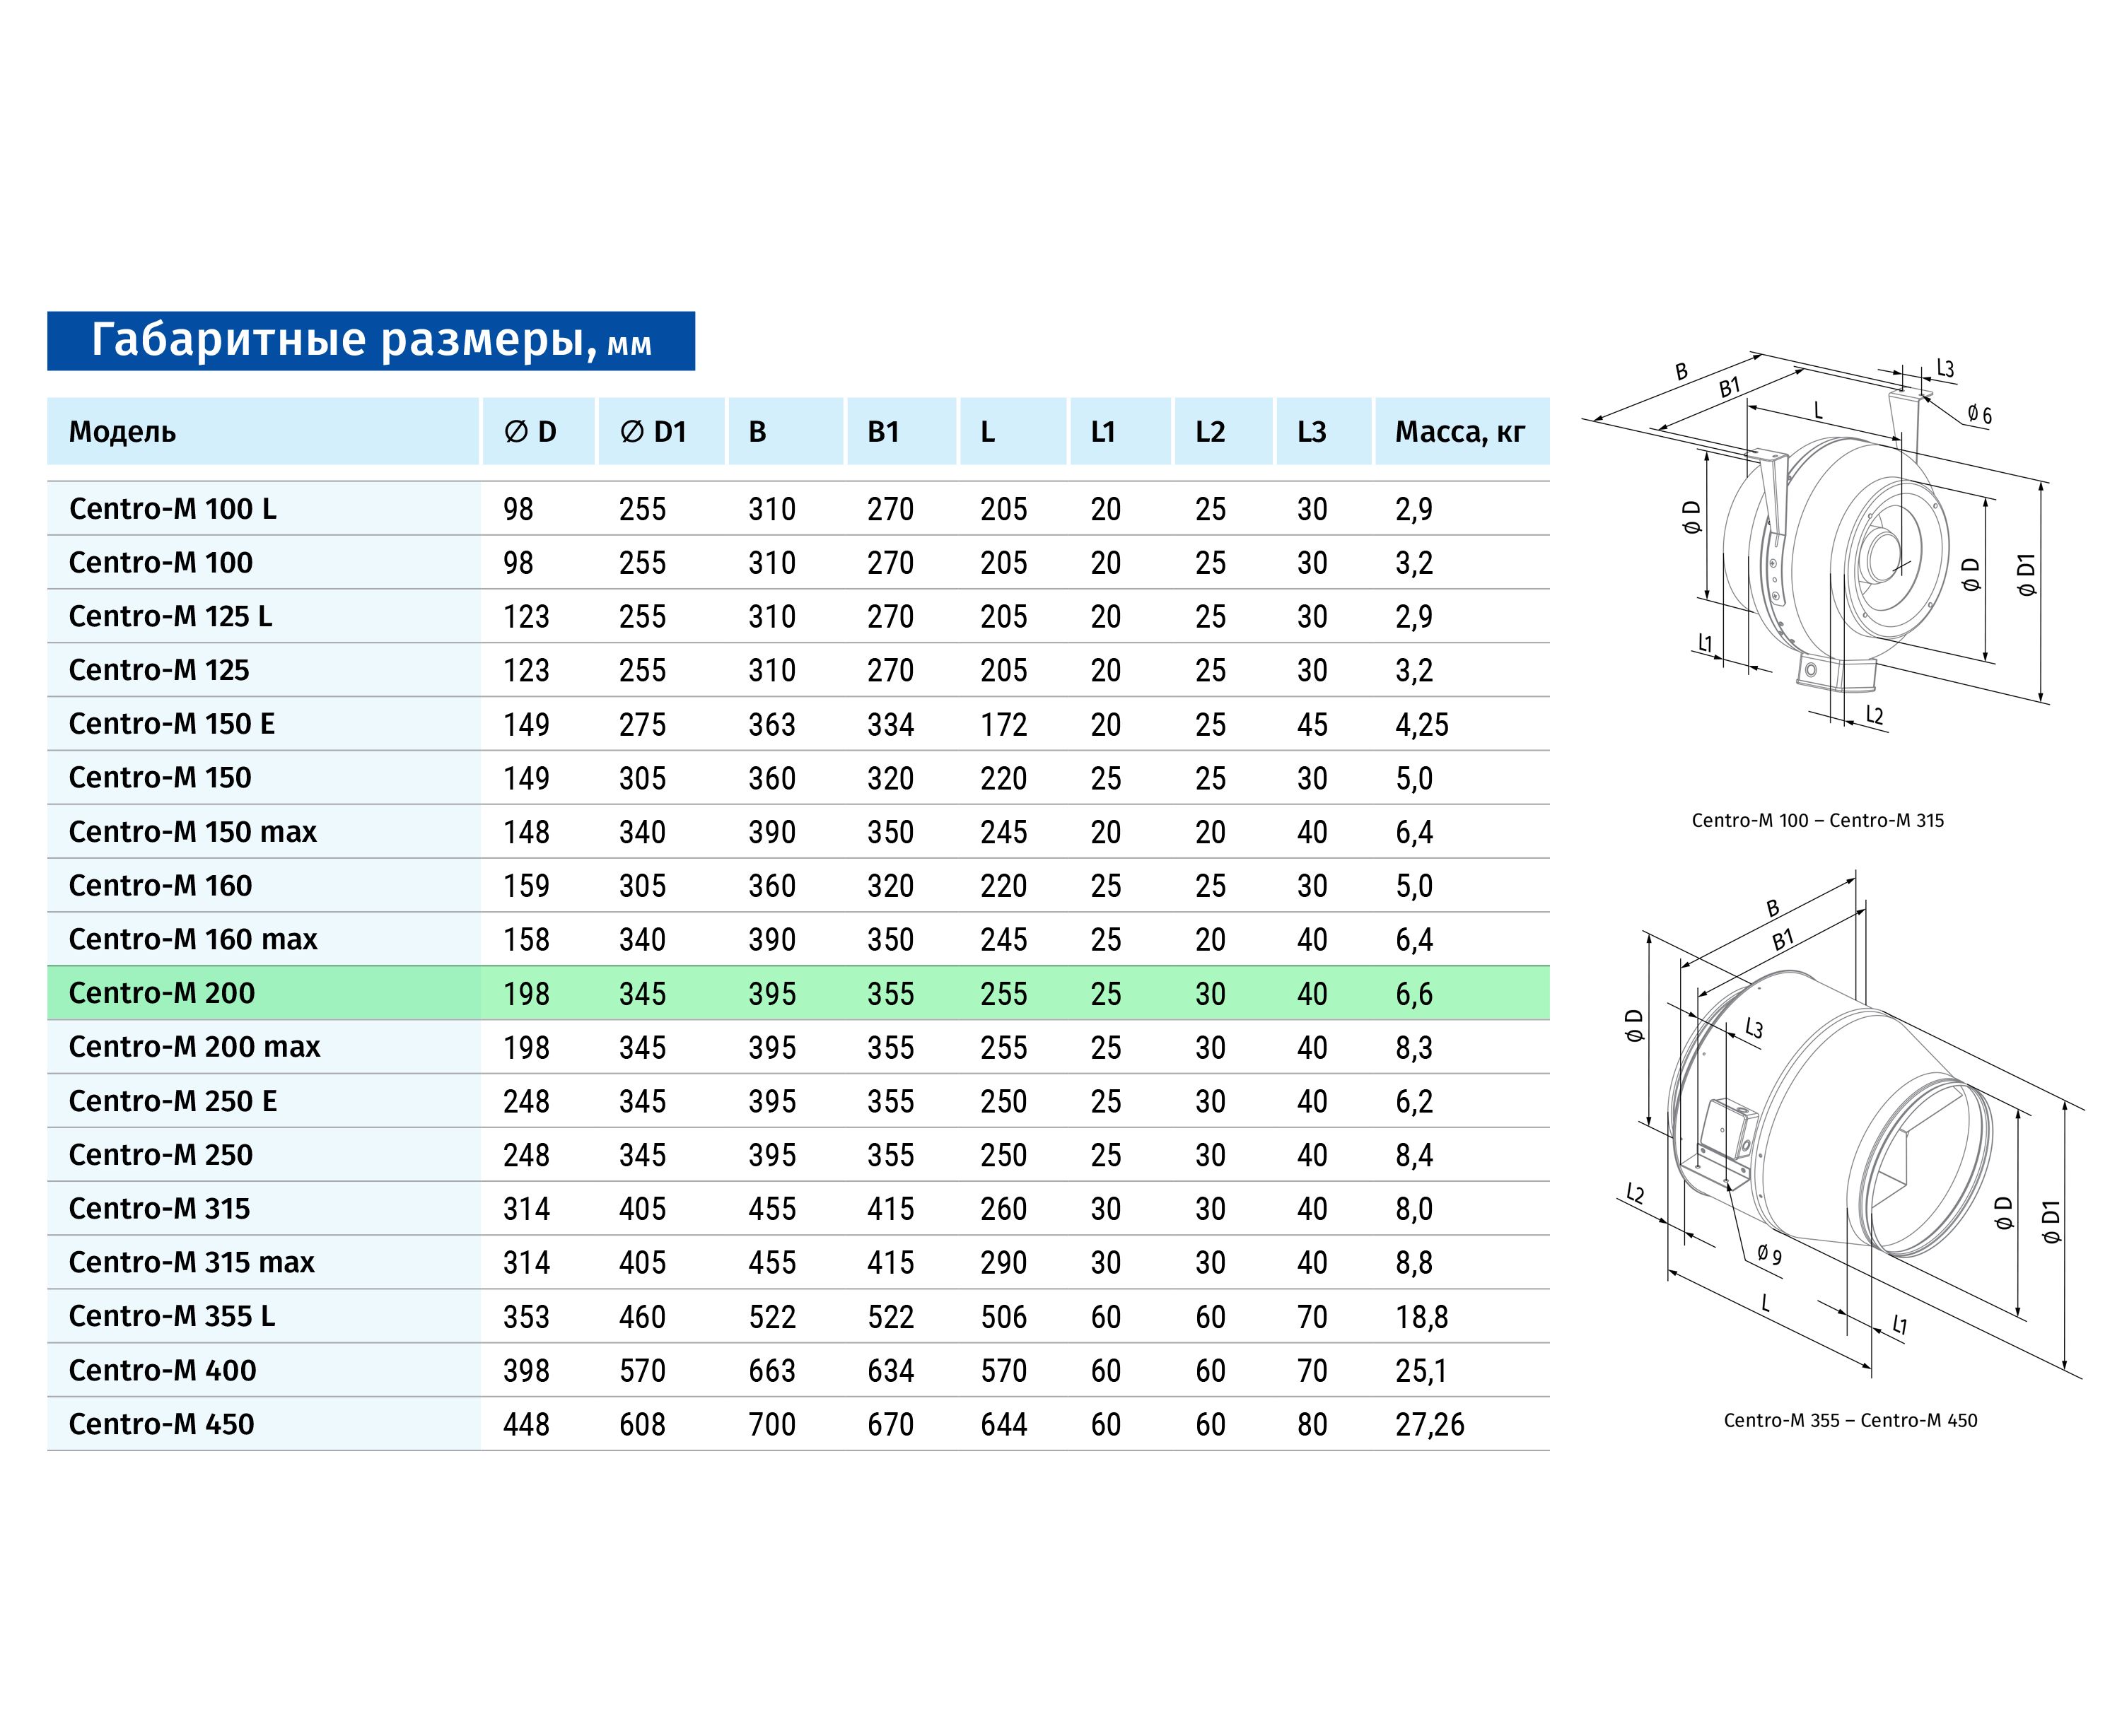The image size is (2122, 1736).
Task: Click the ∅ D1 column header
Action: (x=653, y=432)
